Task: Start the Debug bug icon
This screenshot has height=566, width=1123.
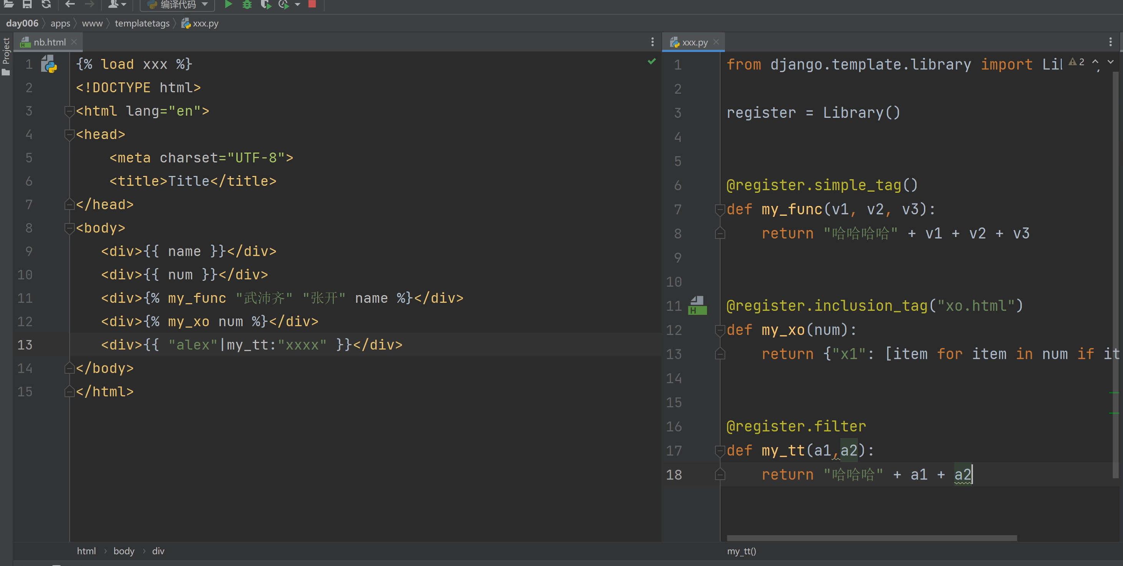Action: [x=247, y=4]
